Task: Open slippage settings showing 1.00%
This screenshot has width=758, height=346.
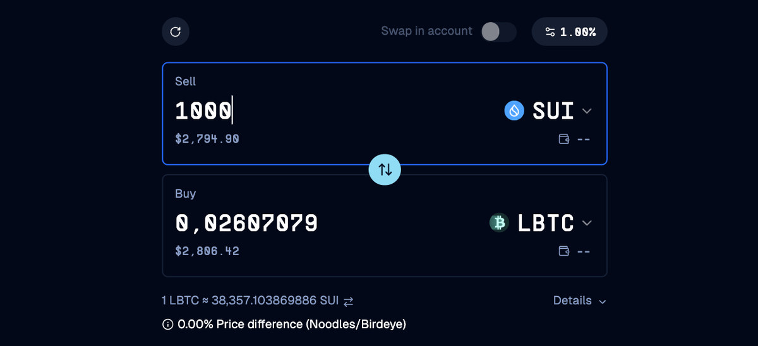Action: coord(570,32)
